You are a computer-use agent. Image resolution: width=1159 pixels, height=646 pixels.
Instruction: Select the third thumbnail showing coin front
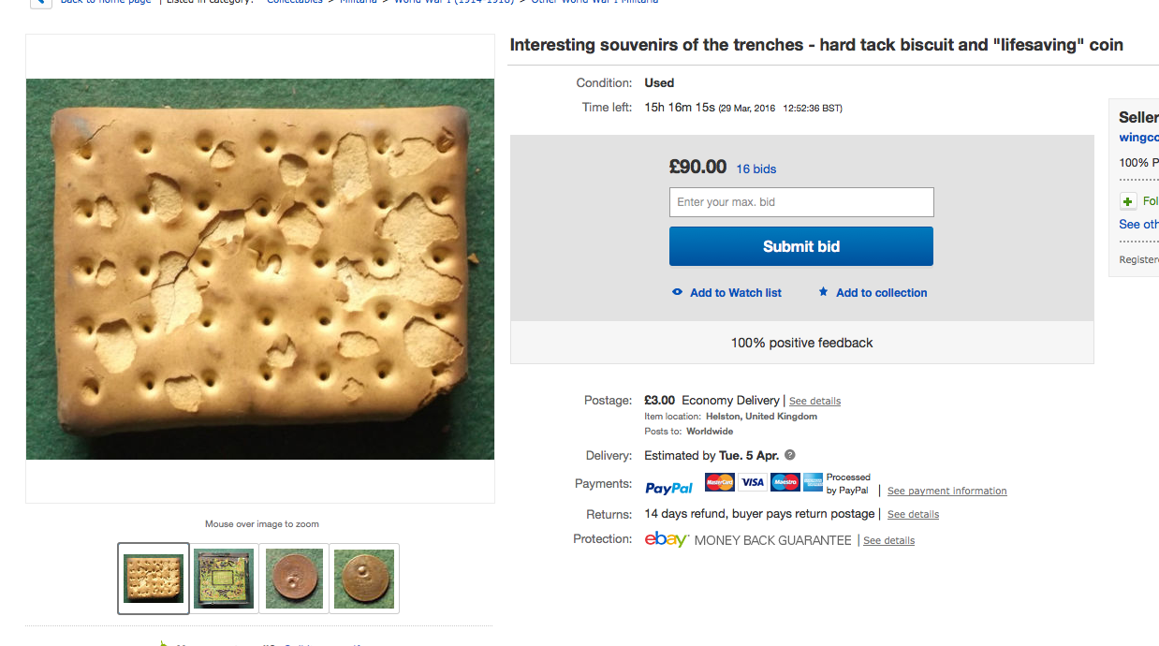[x=294, y=579]
